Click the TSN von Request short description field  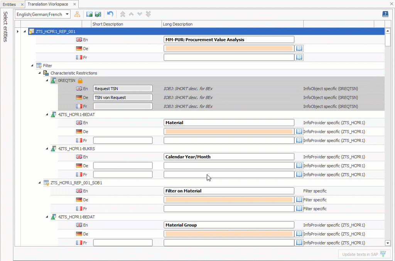point(123,98)
